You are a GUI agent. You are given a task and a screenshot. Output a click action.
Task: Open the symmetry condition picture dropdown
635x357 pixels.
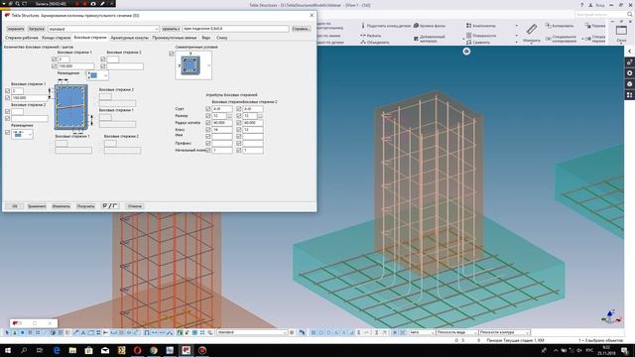coord(193,65)
